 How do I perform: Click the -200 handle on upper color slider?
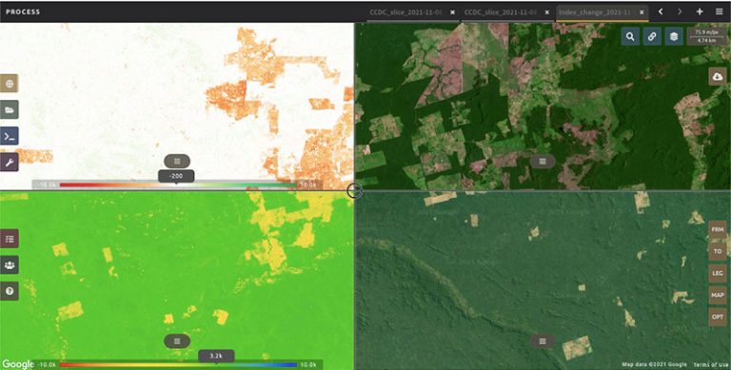click(176, 176)
